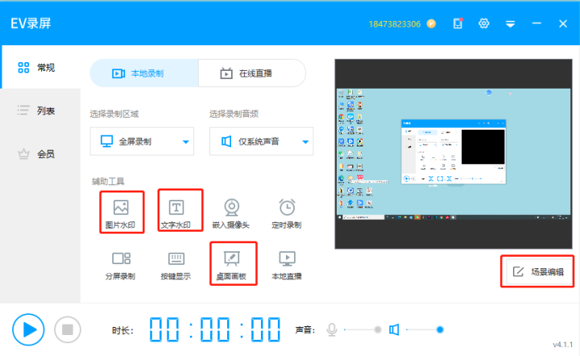Viewport: 580px width, 356px height.
Task: Select the 分屏录制 split-screen recording tool
Action: point(121,266)
